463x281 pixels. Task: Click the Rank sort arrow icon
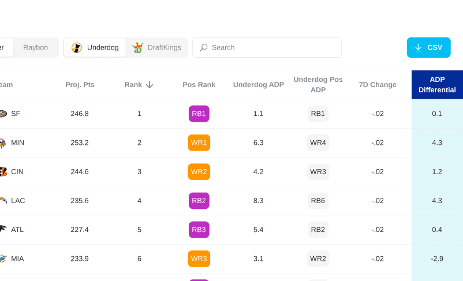tap(150, 85)
